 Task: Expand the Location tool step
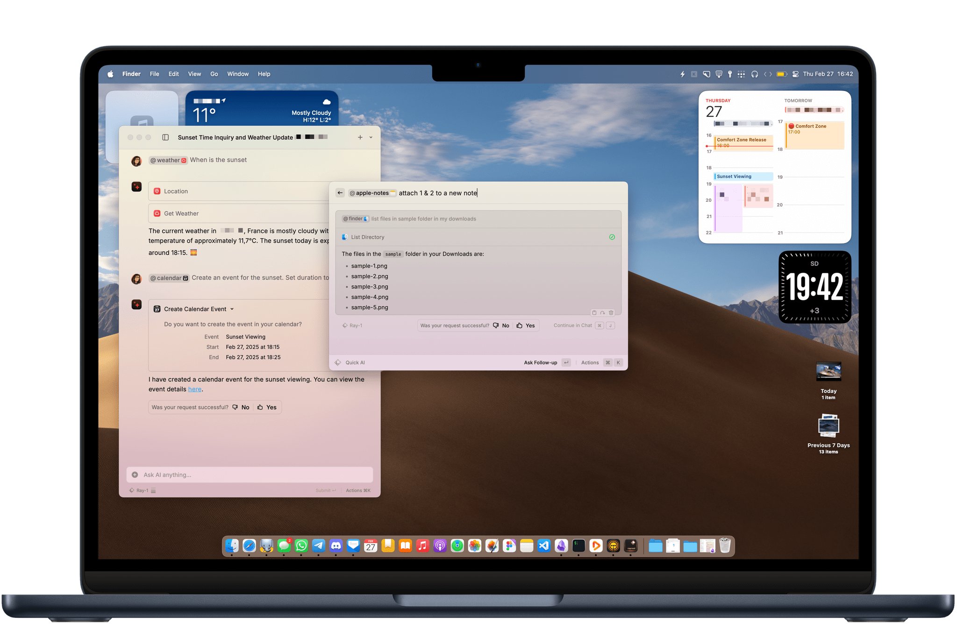click(x=239, y=191)
